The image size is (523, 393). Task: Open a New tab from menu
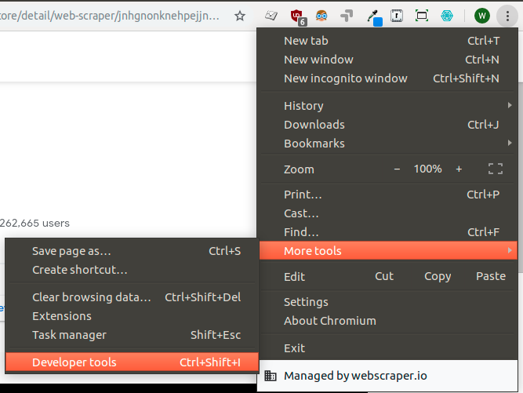(x=389, y=41)
